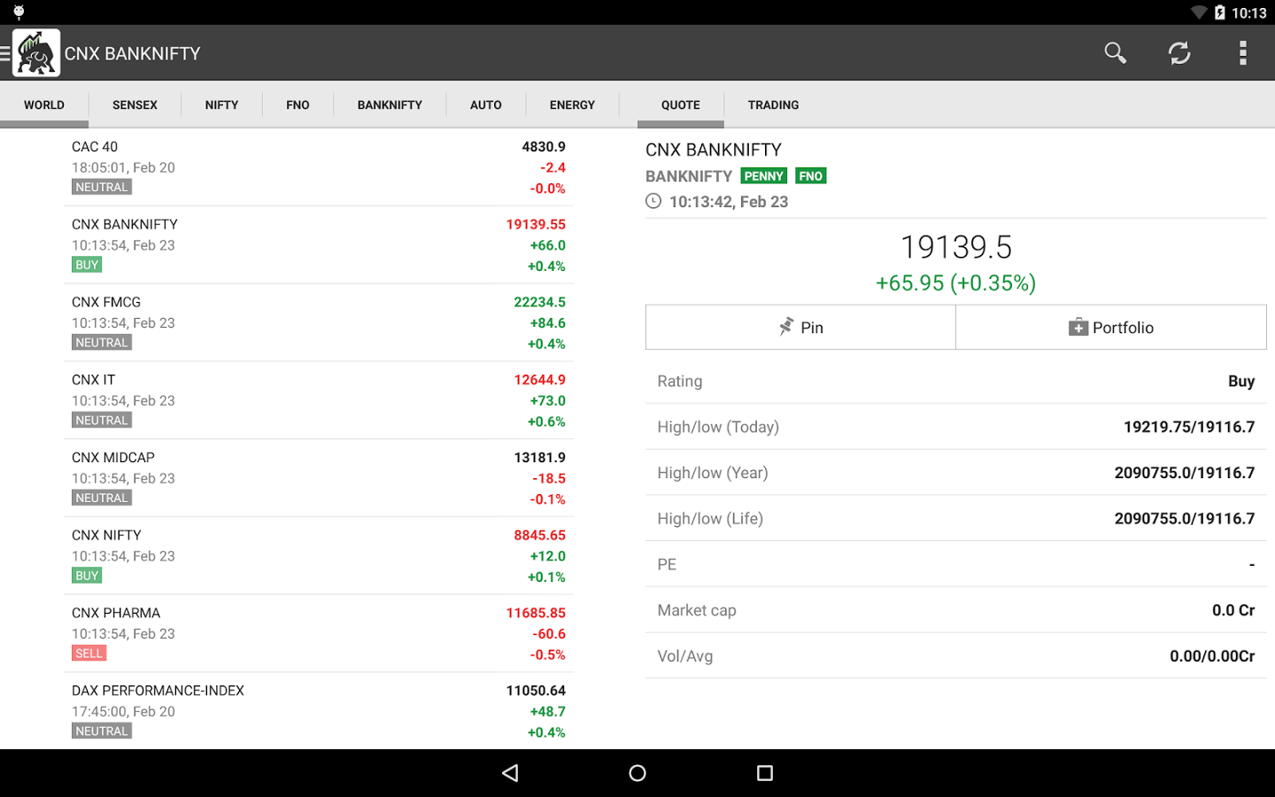Tap NEUTRAL badge under CAC 40
The width and height of the screenshot is (1275, 797).
click(x=102, y=187)
